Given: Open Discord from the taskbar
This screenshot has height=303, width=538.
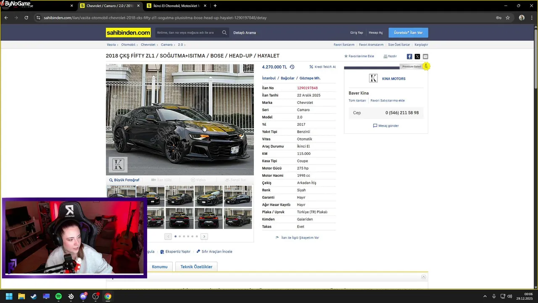Looking at the screenshot, I should 83,296.
